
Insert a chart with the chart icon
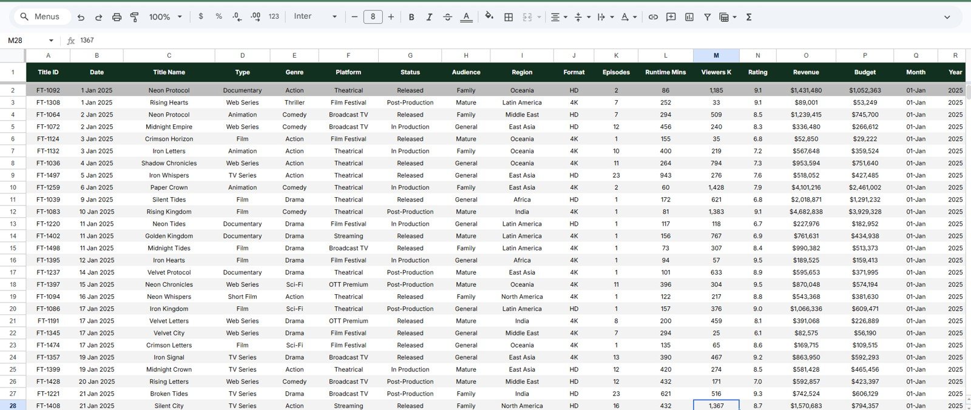pyautogui.click(x=689, y=17)
